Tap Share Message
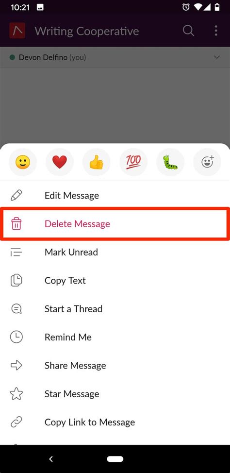 point(115,366)
